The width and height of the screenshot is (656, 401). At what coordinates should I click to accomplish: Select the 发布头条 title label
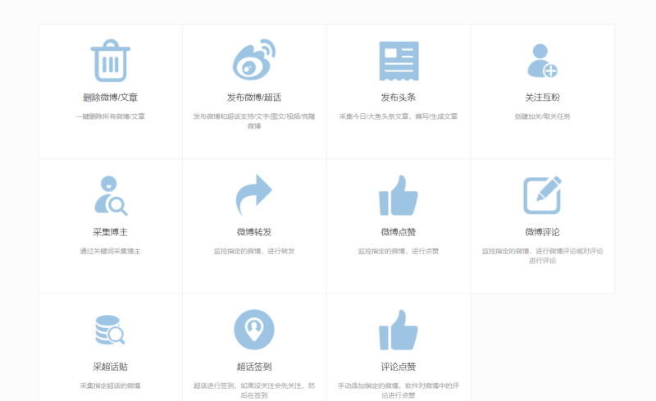[x=399, y=98]
